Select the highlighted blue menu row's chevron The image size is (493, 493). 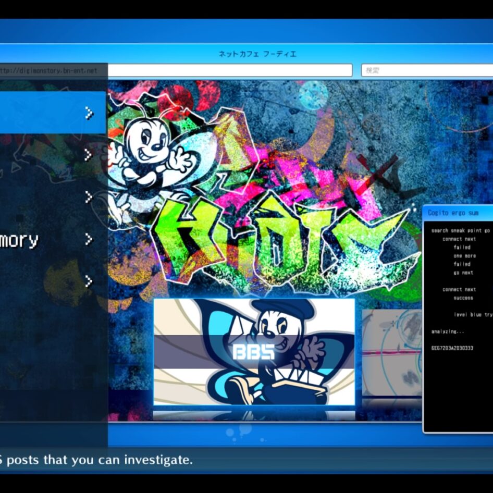(89, 113)
